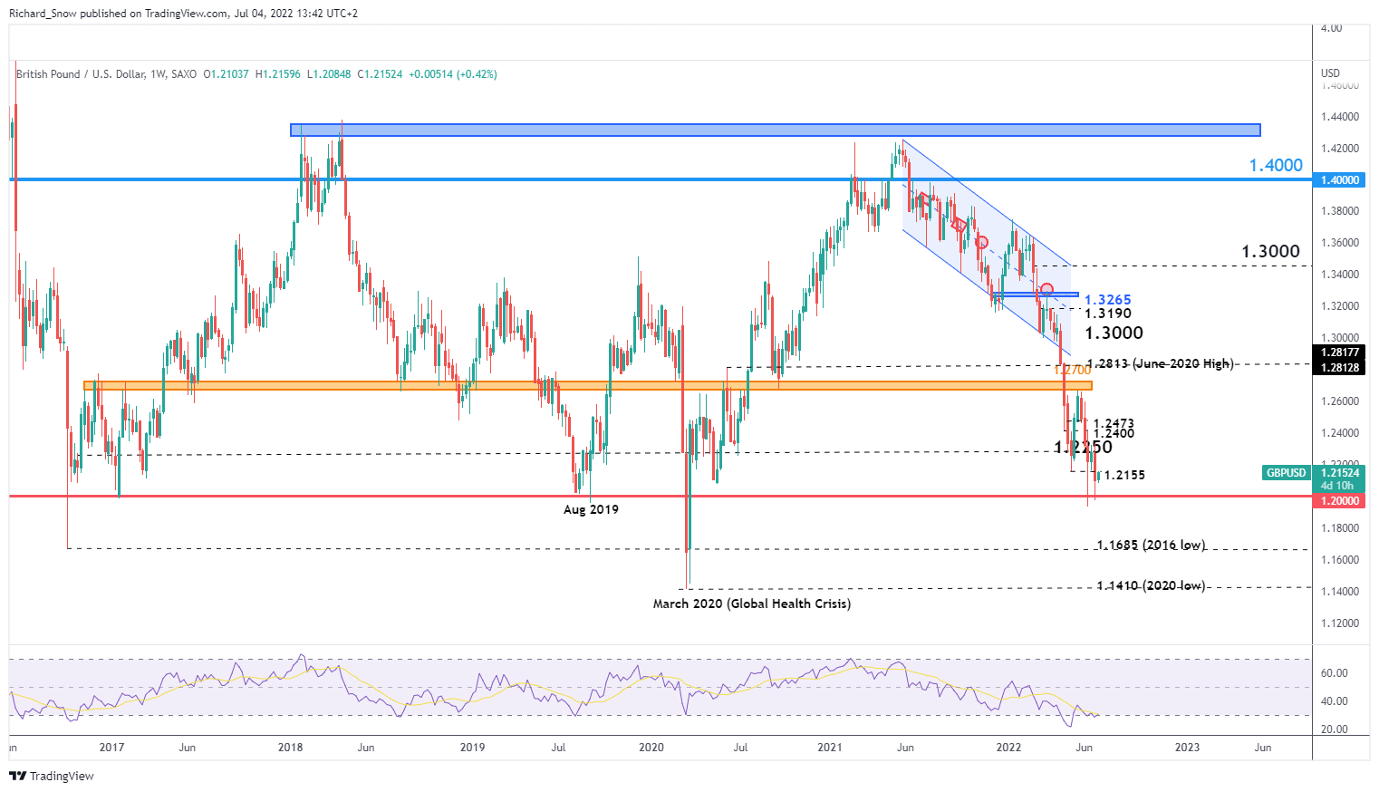1379x792 pixels.
Task: Click the 1.1685 (2016 low) annotation
Action: coord(1151,545)
